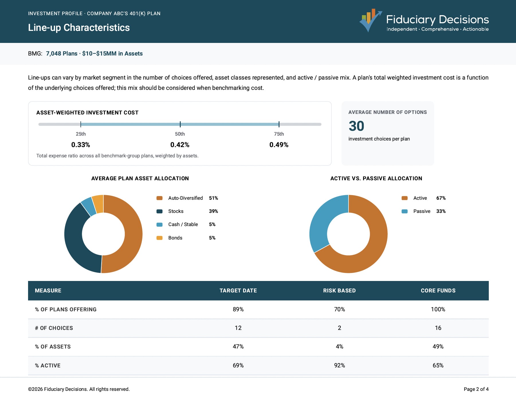Screen dimensions: 516x400
Task: Click the "# OF CHOICES" row label
Action: coord(54,328)
